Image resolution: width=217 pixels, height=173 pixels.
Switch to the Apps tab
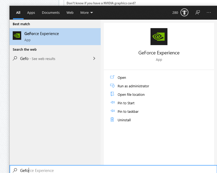[31, 13]
